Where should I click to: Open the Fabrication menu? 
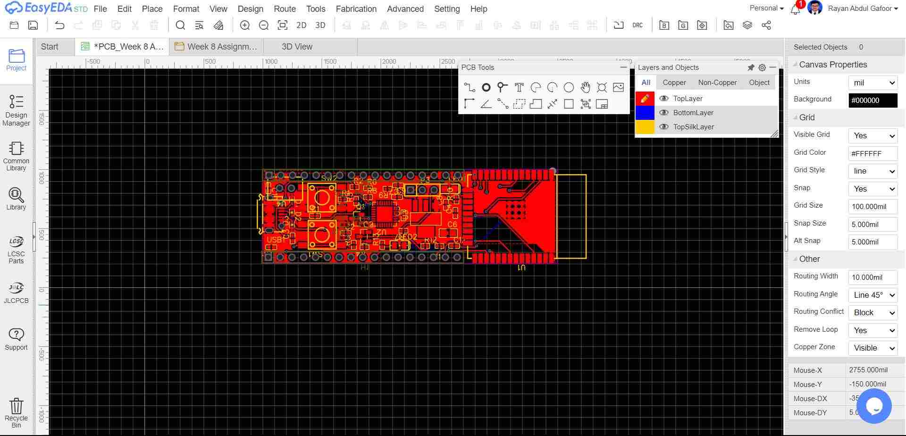[x=356, y=9]
